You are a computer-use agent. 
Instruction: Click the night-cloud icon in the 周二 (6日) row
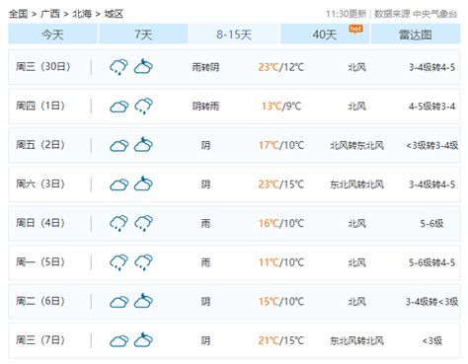143,301
